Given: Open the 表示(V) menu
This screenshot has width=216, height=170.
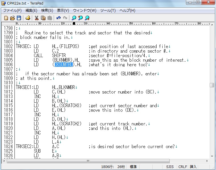Looking at the screenshot, I should 63,11.
